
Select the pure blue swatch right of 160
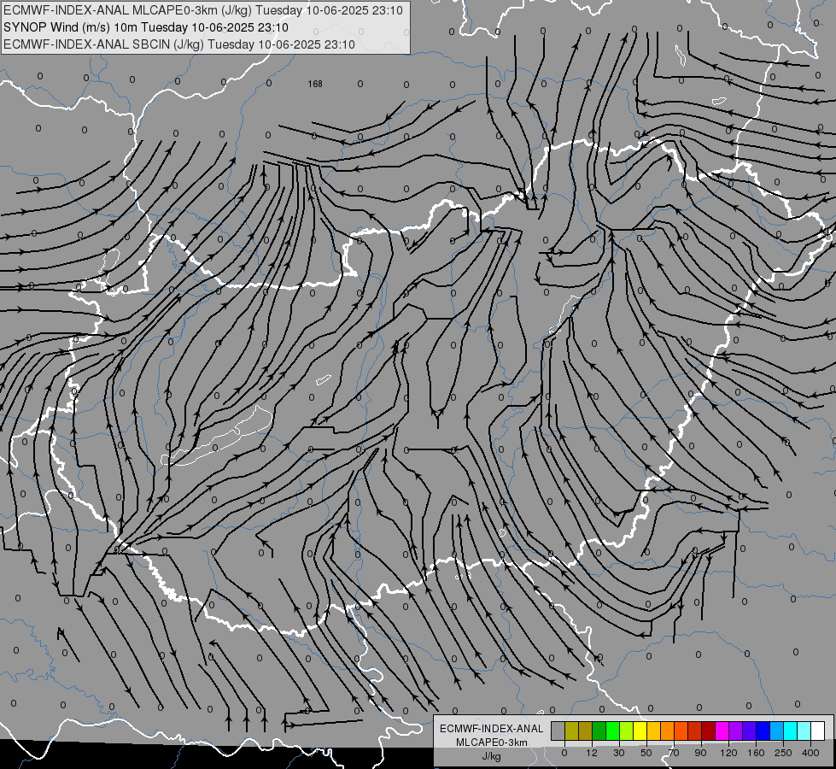pos(763,731)
